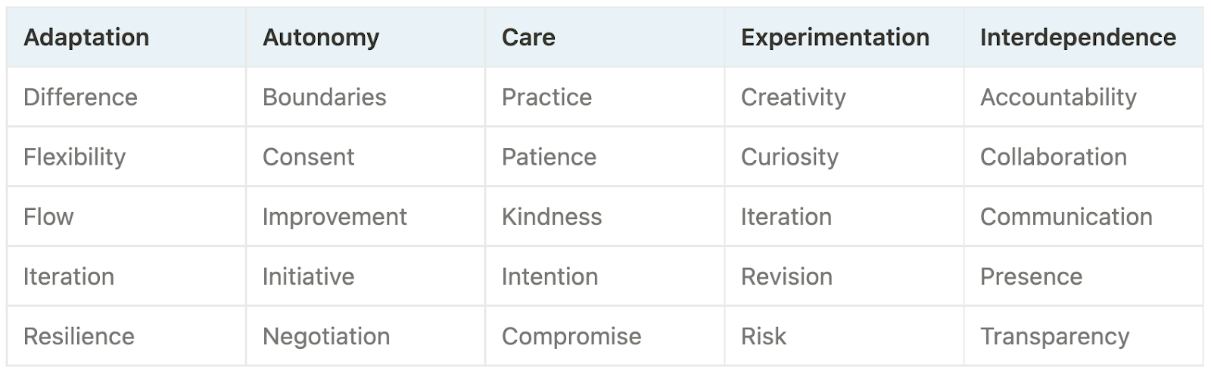Click the Presence cell
Image resolution: width=1211 pixels, height=373 pixels.
tap(1083, 276)
